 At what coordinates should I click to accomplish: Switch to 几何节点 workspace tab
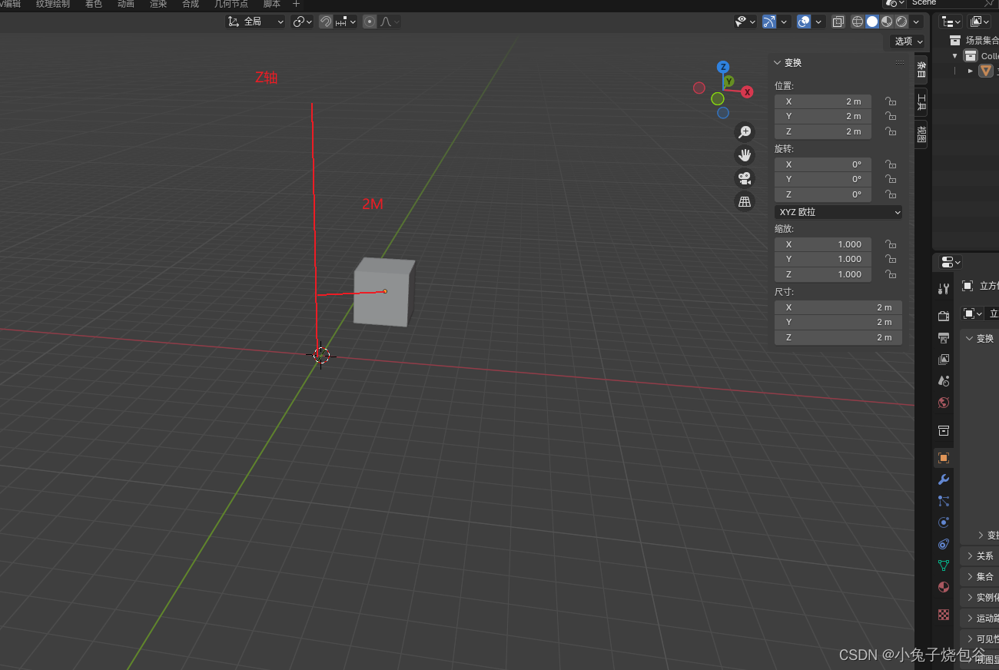[231, 4]
